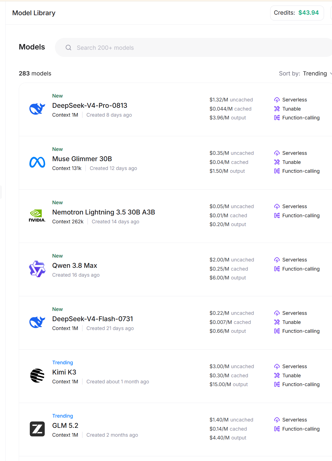Click Trending badge above Kimi K3
Image resolution: width=332 pixels, height=461 pixels.
tap(63, 363)
